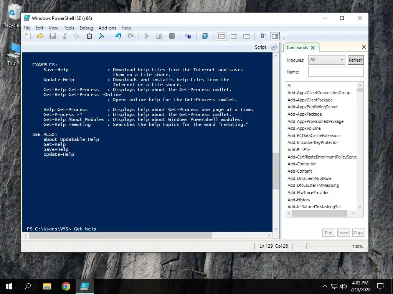Open Google Chrome from the taskbar
This screenshot has height=294, width=393.
click(66, 286)
